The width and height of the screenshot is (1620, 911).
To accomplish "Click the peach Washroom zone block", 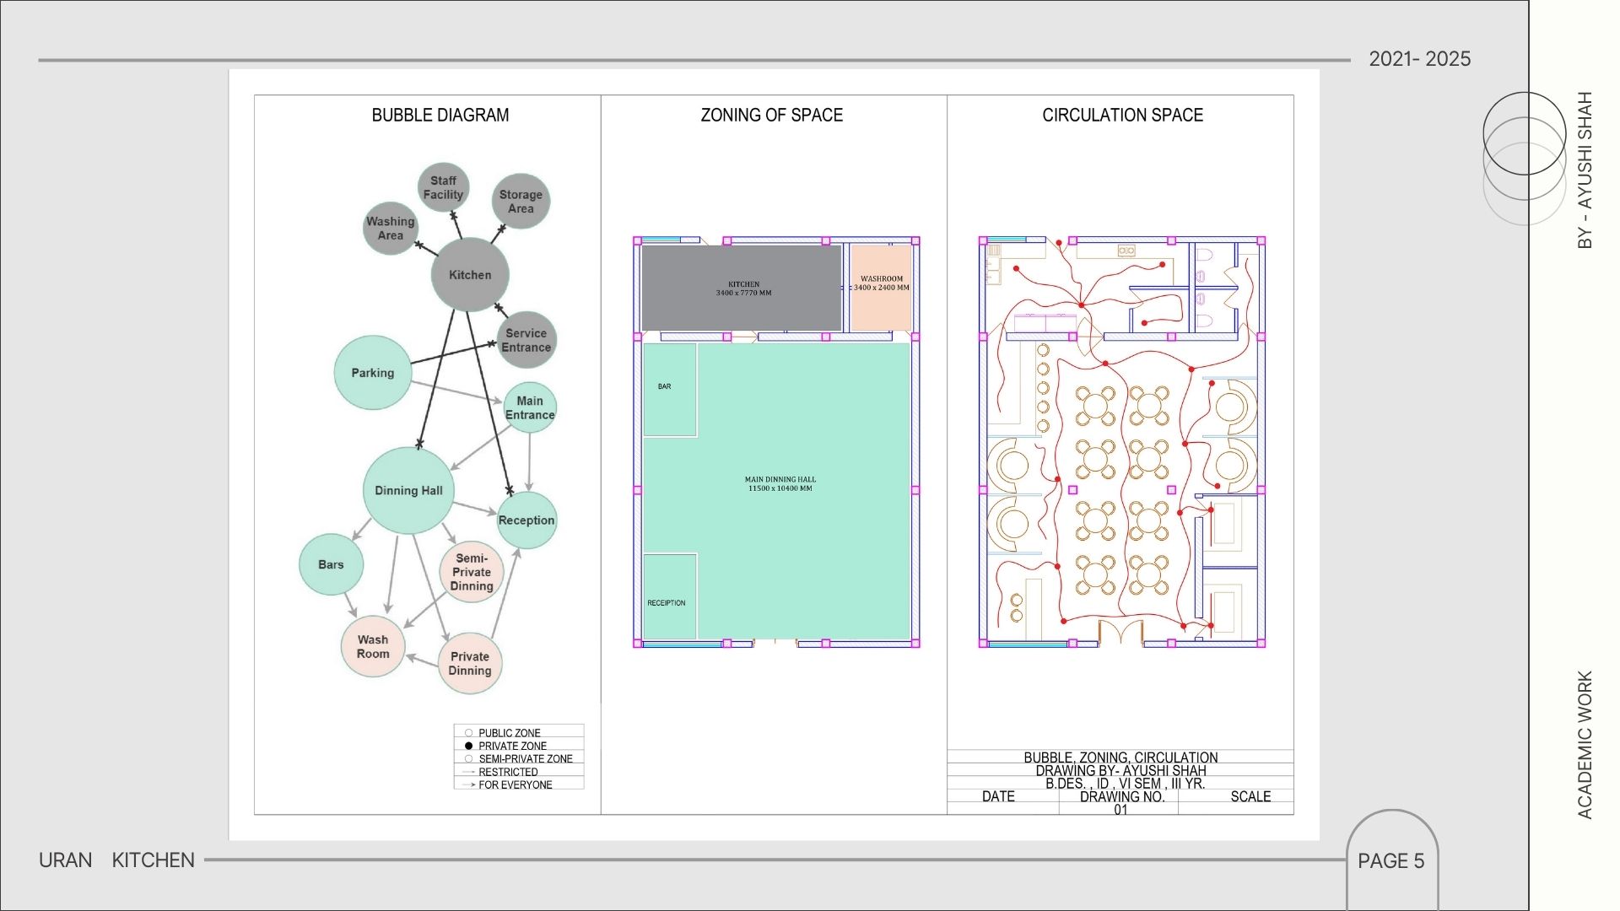I will [881, 288].
